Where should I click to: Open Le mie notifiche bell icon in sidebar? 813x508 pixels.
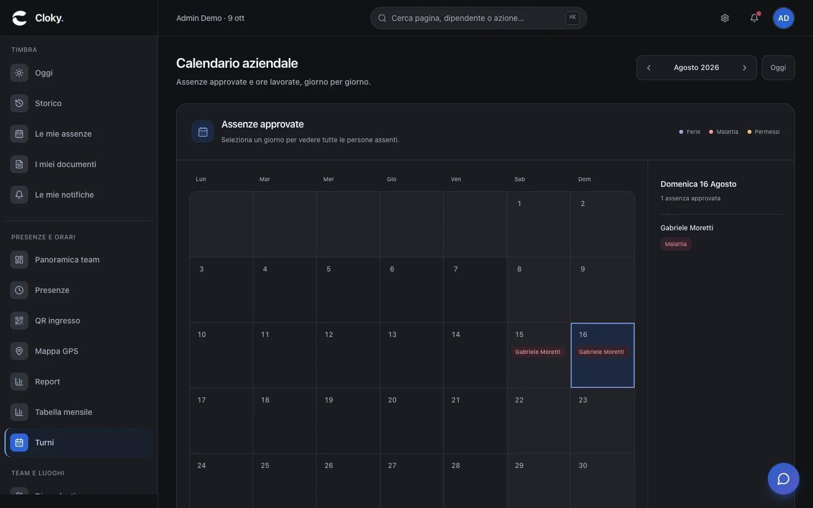tap(19, 195)
